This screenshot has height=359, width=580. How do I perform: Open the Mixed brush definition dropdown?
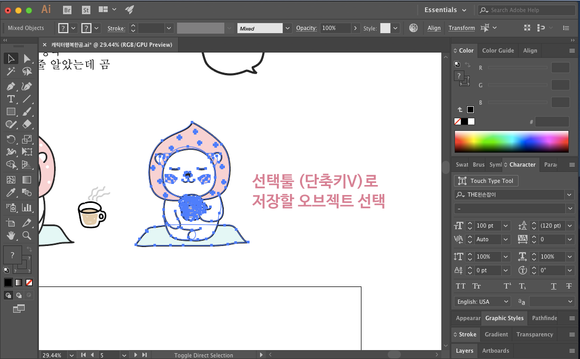pos(287,28)
